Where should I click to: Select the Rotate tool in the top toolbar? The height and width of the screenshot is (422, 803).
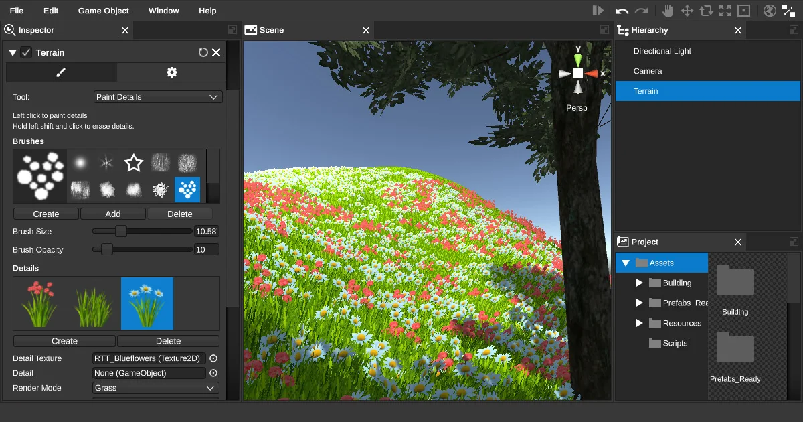click(706, 10)
